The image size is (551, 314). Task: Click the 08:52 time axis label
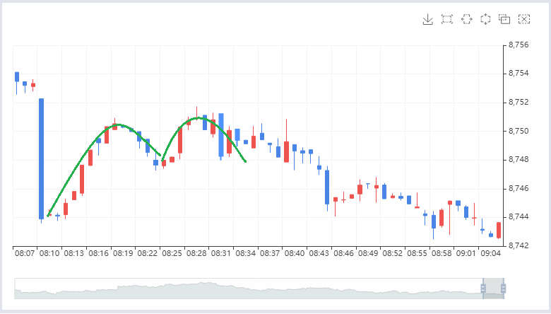(393, 253)
